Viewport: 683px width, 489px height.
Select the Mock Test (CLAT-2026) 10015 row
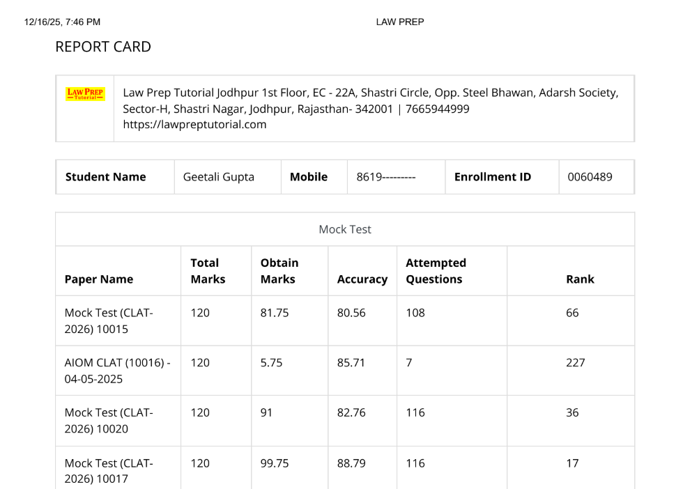click(x=108, y=320)
